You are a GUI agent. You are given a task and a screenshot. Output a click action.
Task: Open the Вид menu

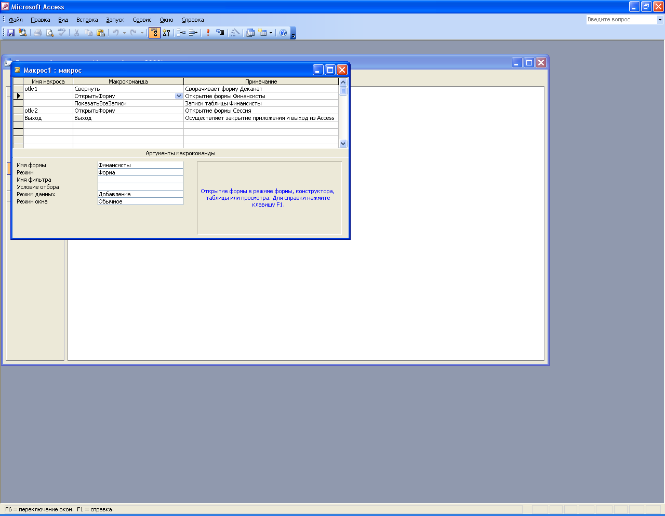pyautogui.click(x=63, y=20)
